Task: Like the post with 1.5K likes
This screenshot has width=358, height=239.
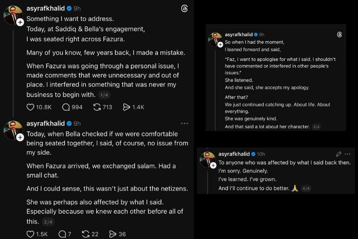Action: 30,234
